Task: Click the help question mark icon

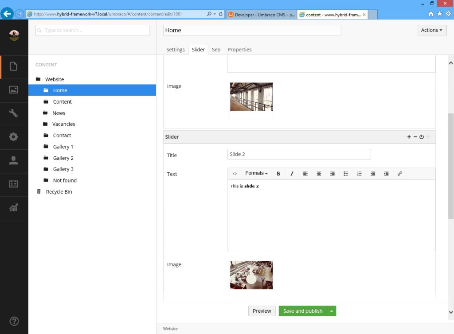Action: pyautogui.click(x=14, y=321)
